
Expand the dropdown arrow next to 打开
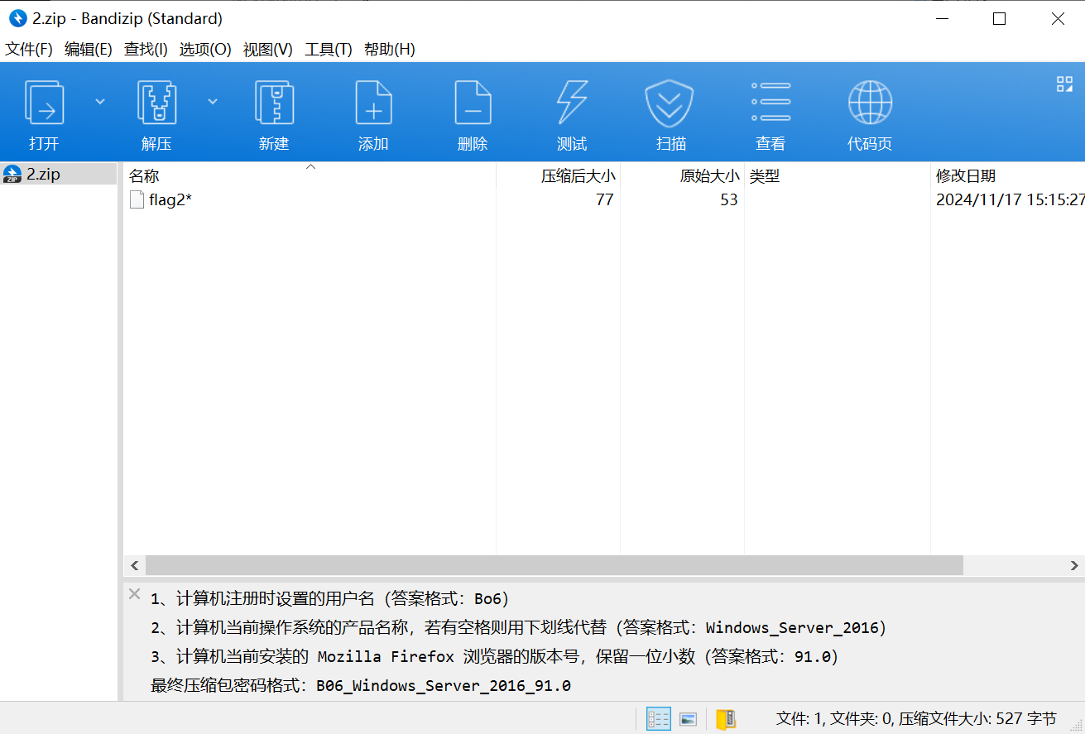100,102
